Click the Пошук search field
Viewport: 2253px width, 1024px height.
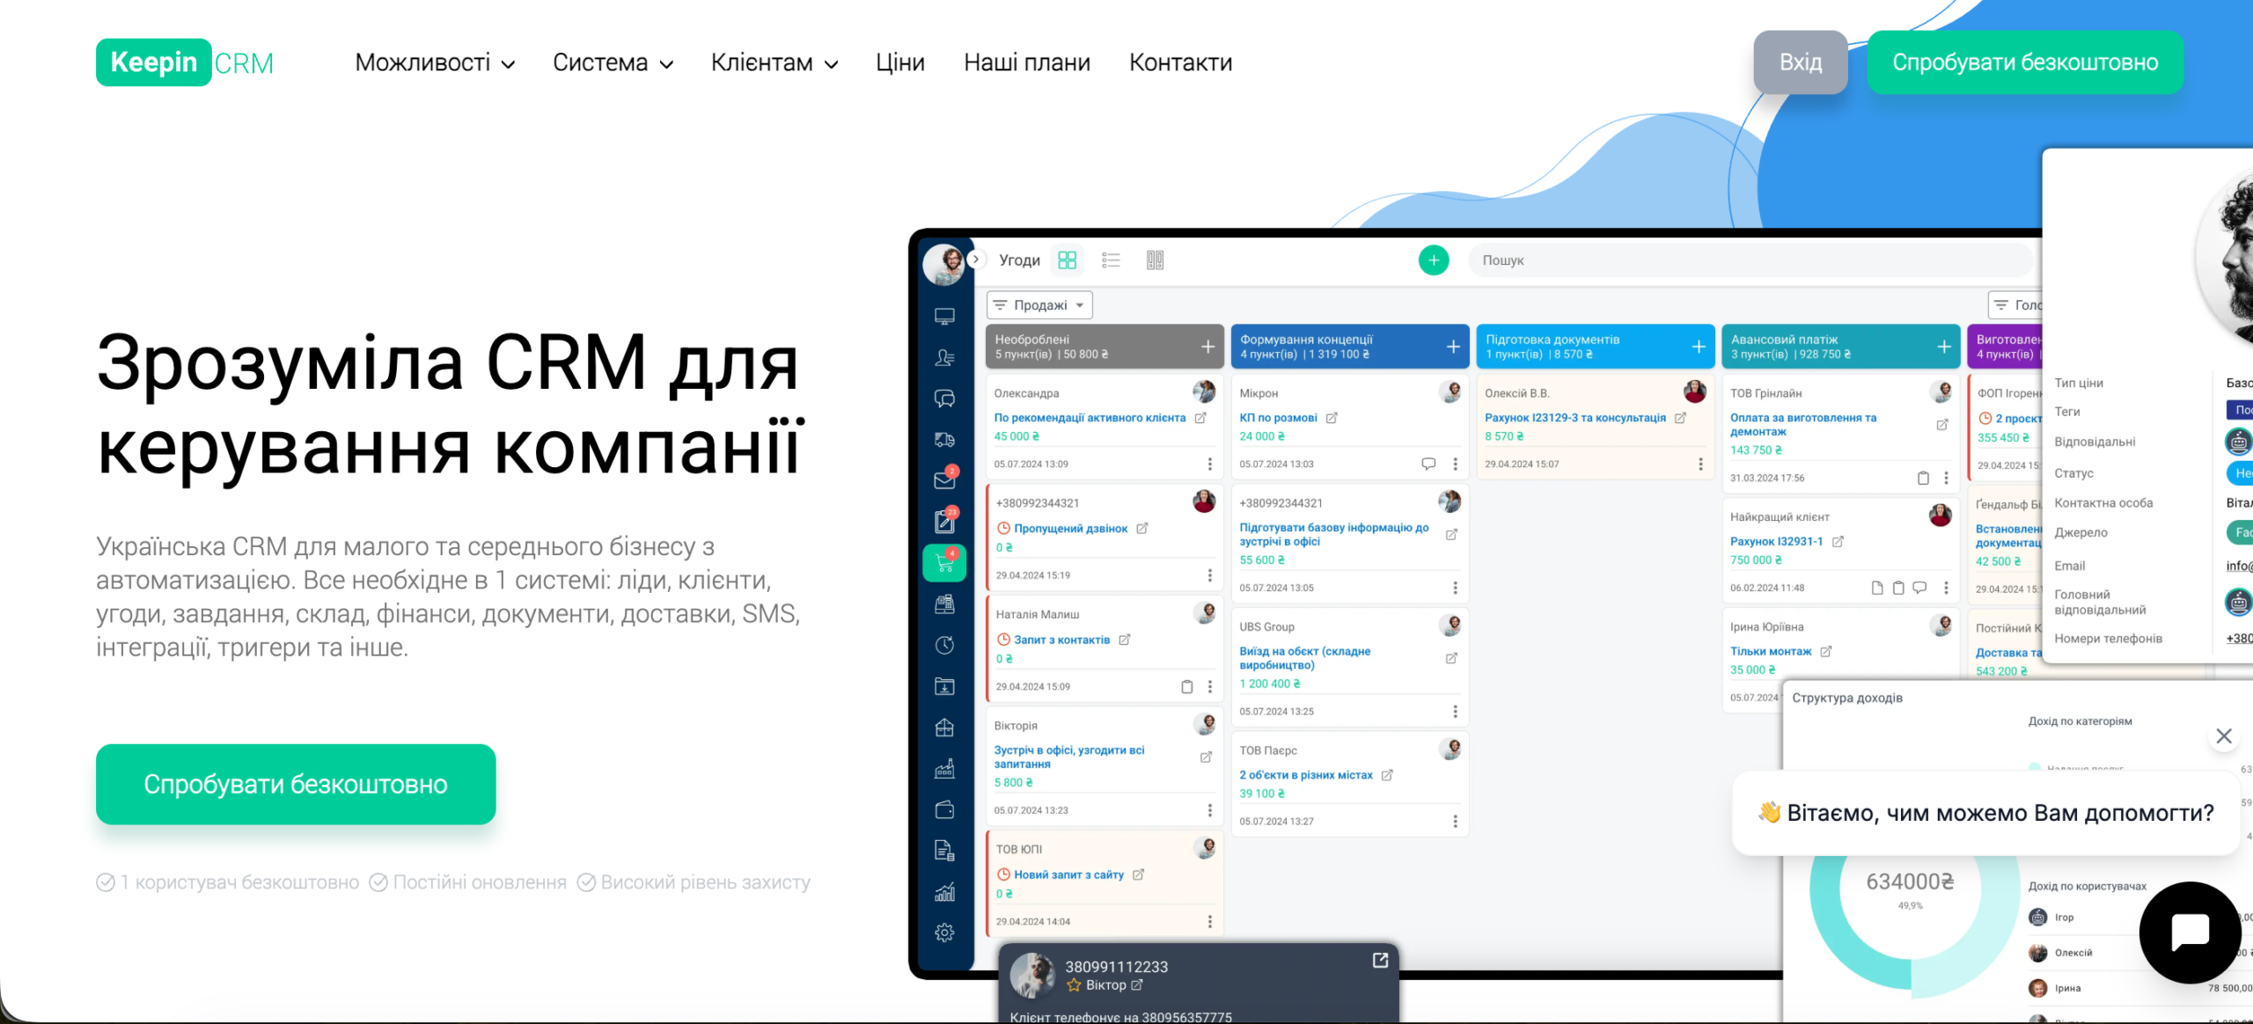tap(1750, 260)
